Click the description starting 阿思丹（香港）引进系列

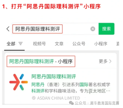[x=71, y=88]
